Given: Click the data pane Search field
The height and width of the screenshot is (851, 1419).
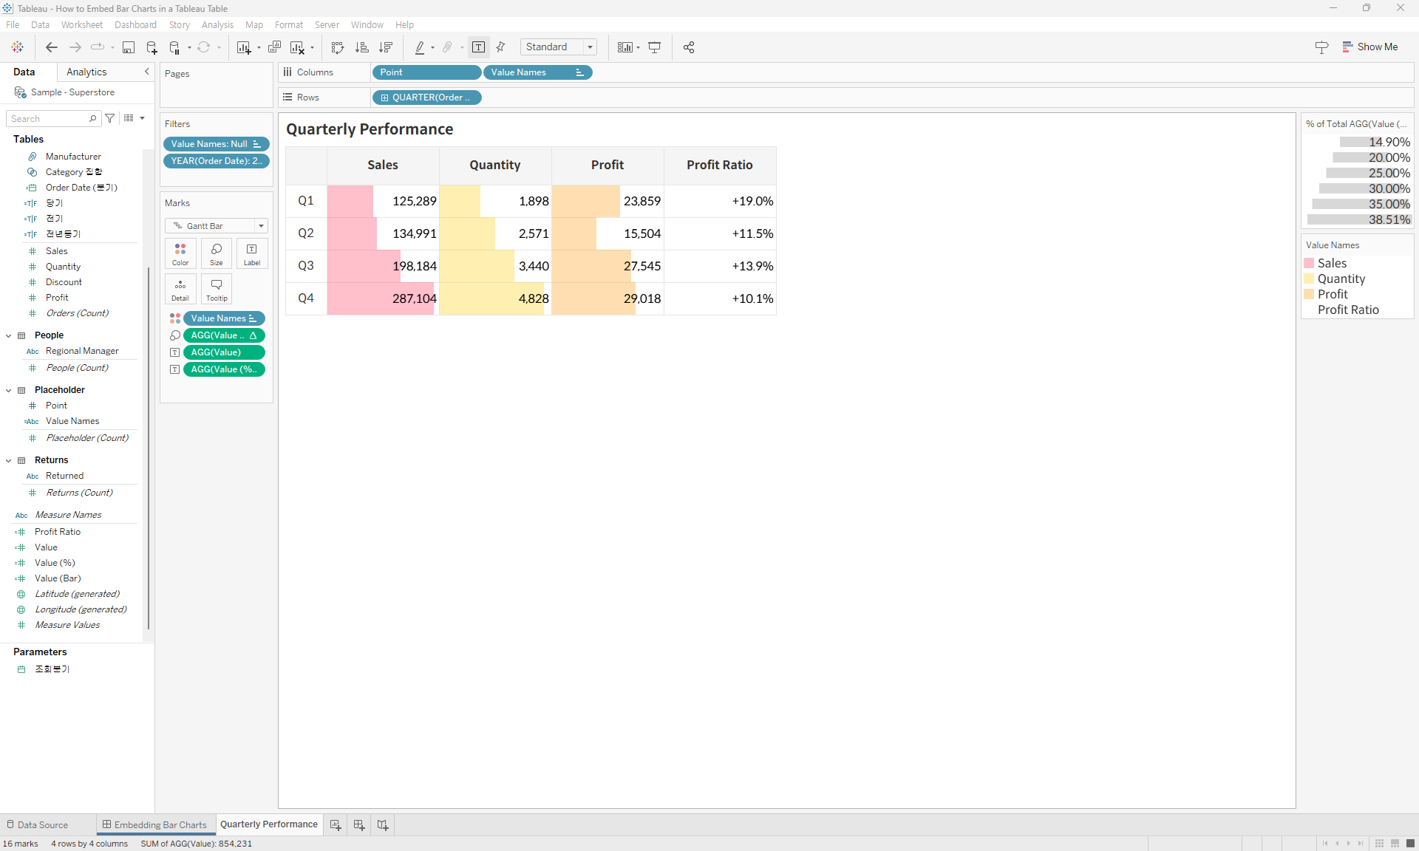Looking at the screenshot, I should click(49, 119).
